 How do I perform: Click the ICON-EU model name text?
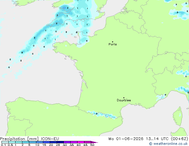(x=50, y=139)
